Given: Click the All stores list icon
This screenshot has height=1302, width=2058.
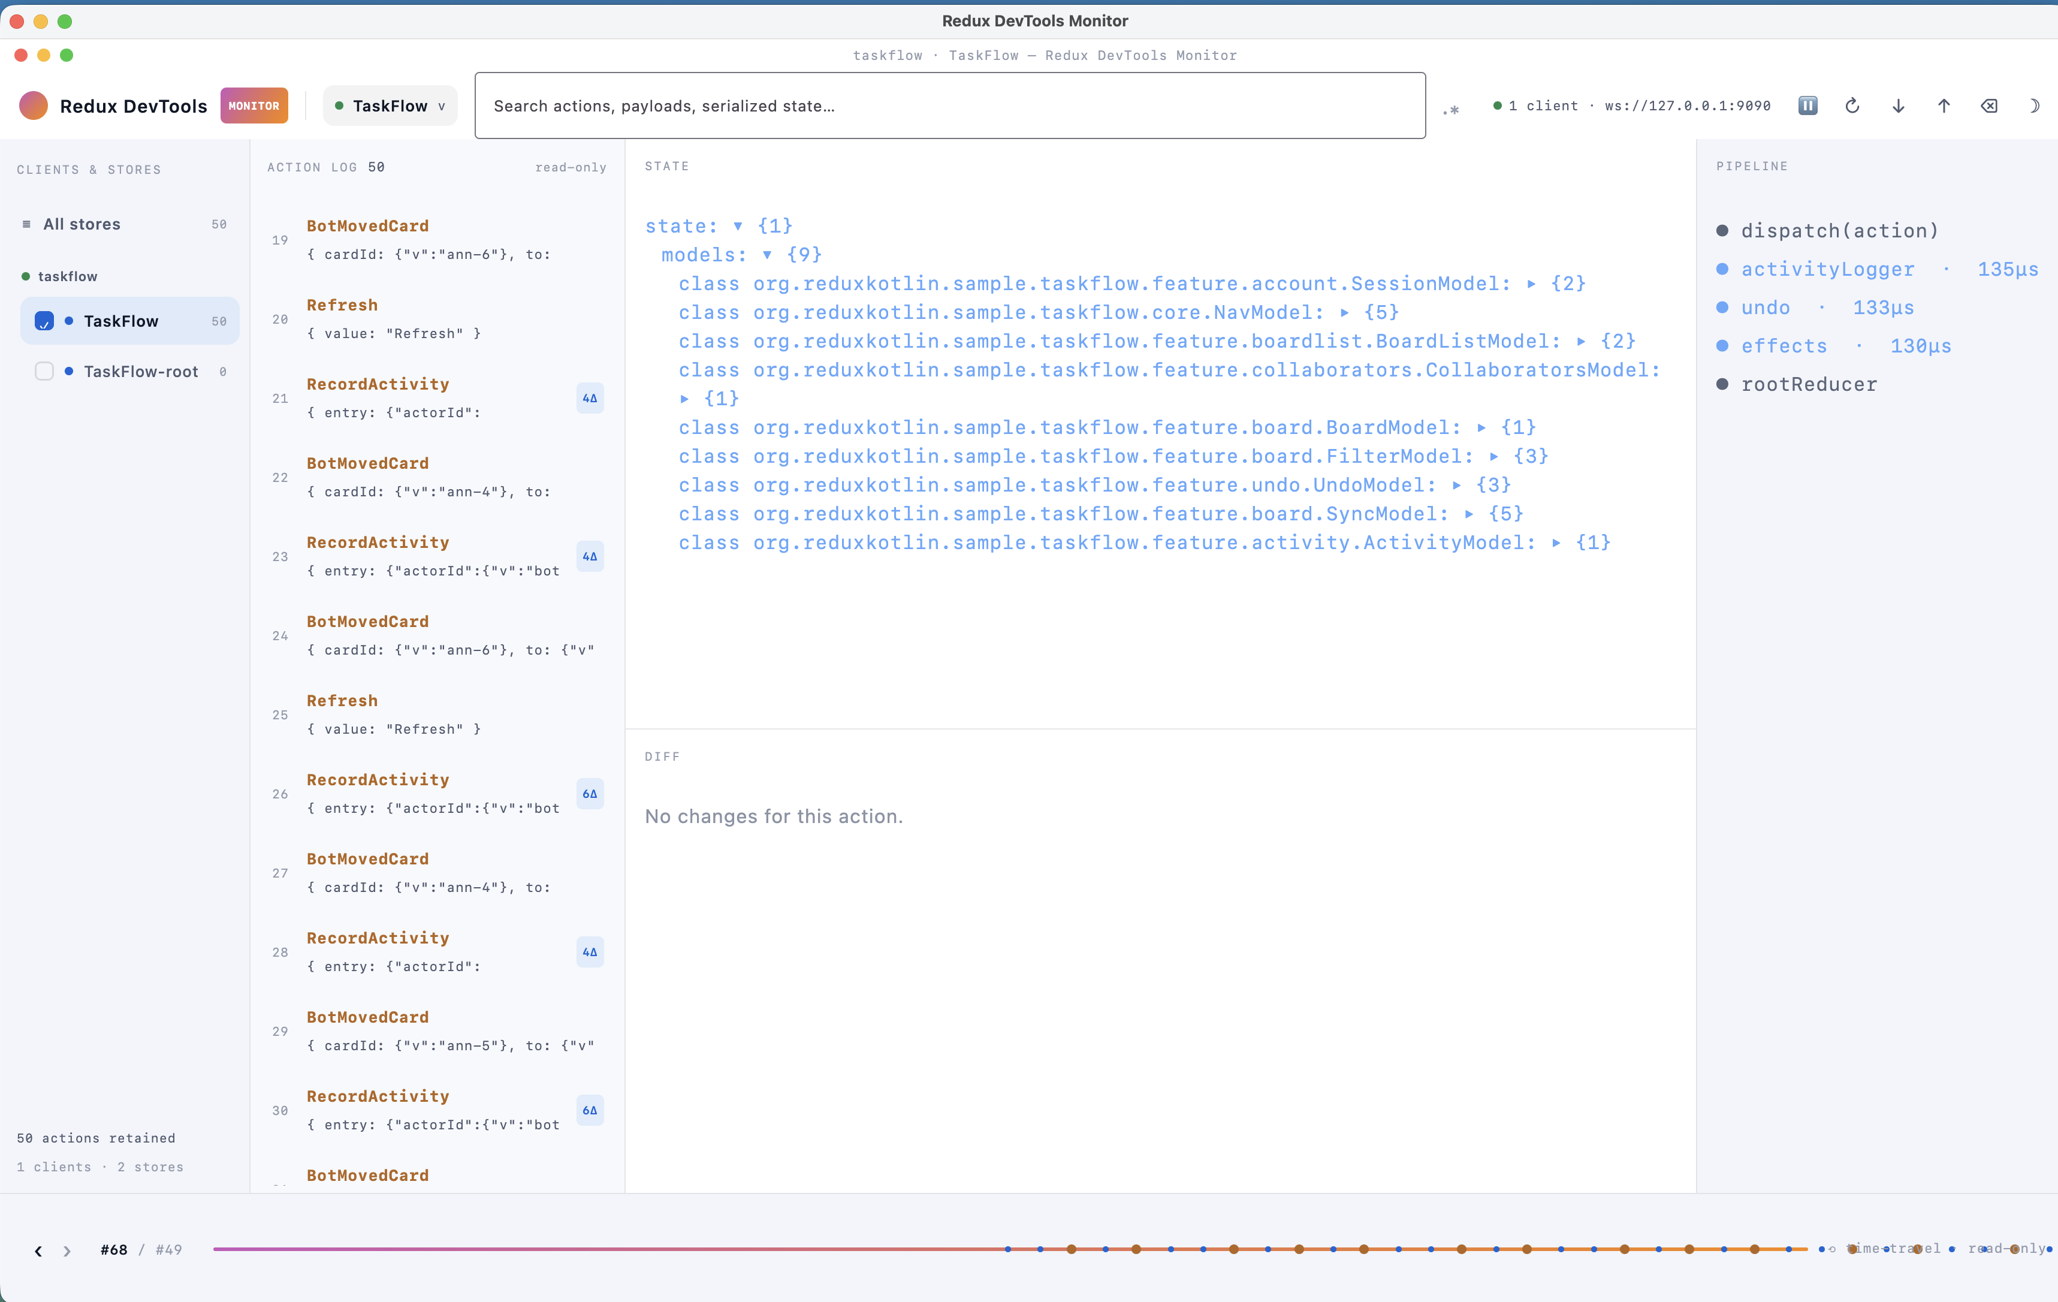Looking at the screenshot, I should point(26,224).
